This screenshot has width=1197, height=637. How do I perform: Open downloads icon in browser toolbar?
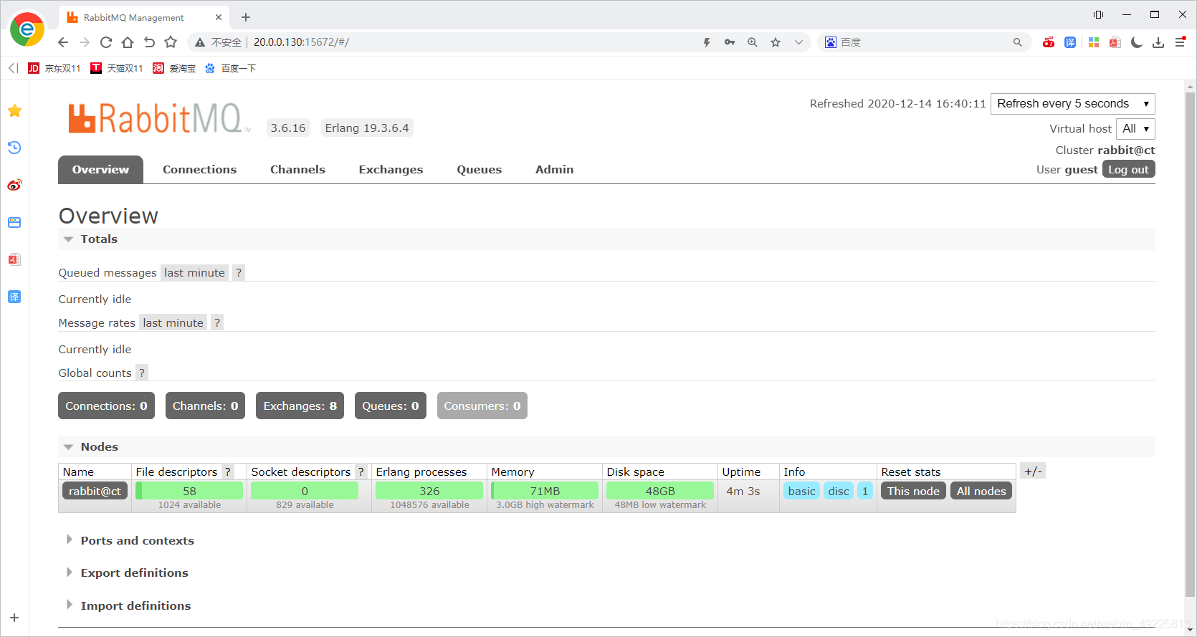tap(1158, 42)
